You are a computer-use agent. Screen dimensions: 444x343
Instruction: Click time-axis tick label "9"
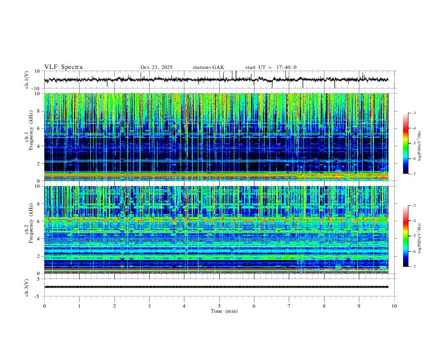[359, 306]
